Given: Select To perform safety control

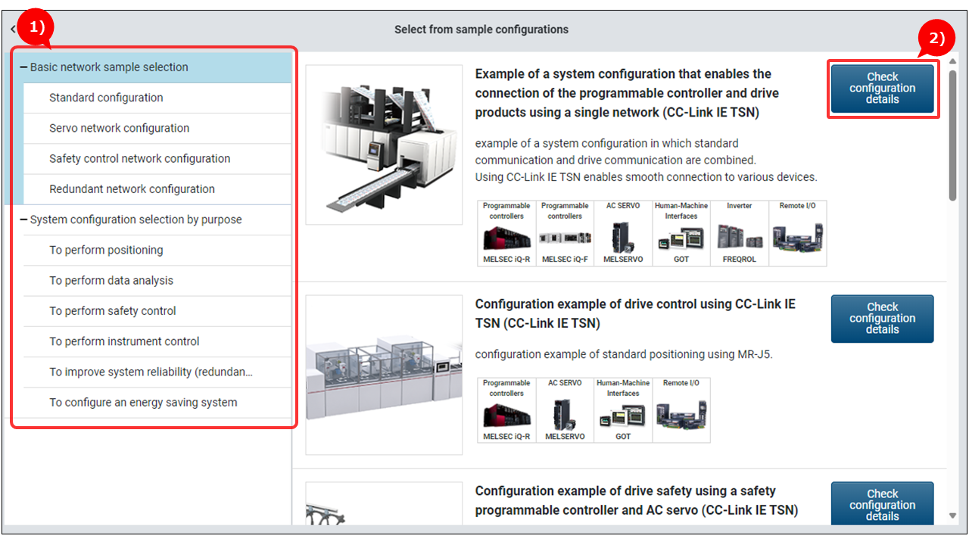Looking at the screenshot, I should tap(157, 311).
